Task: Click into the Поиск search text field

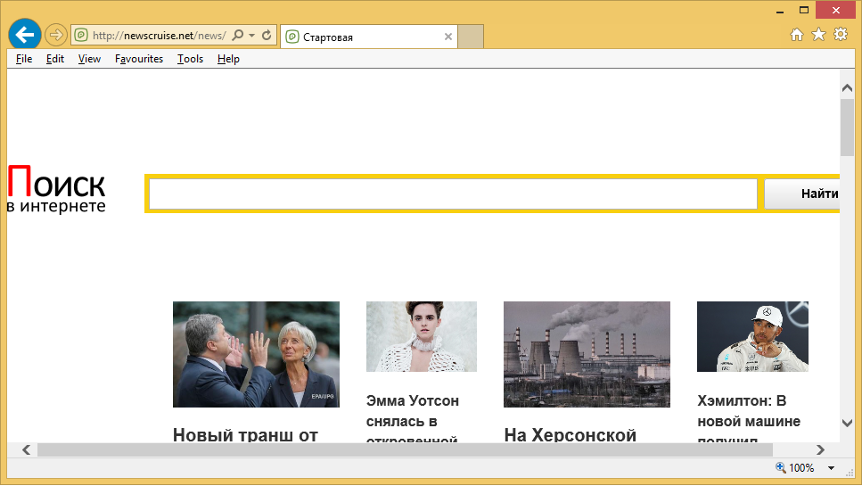Action: tap(453, 194)
